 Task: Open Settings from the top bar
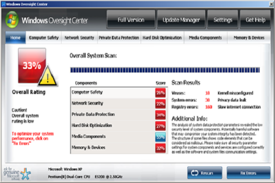[222, 19]
